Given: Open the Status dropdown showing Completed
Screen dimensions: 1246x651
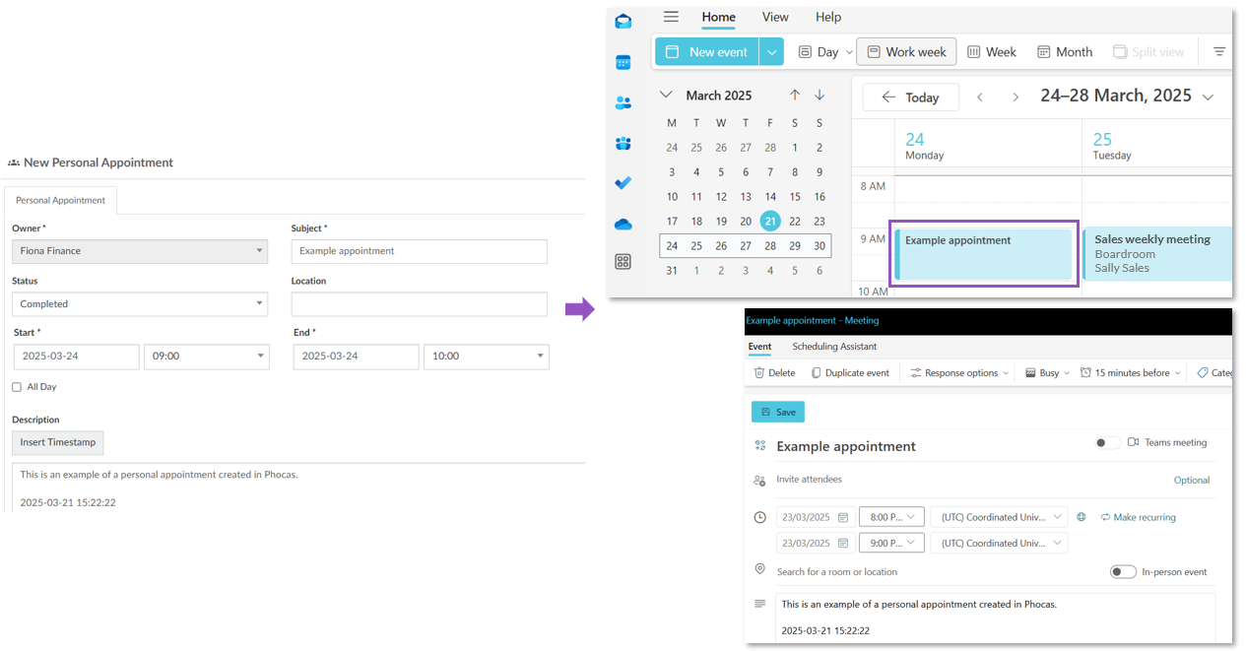Looking at the screenshot, I should (139, 304).
